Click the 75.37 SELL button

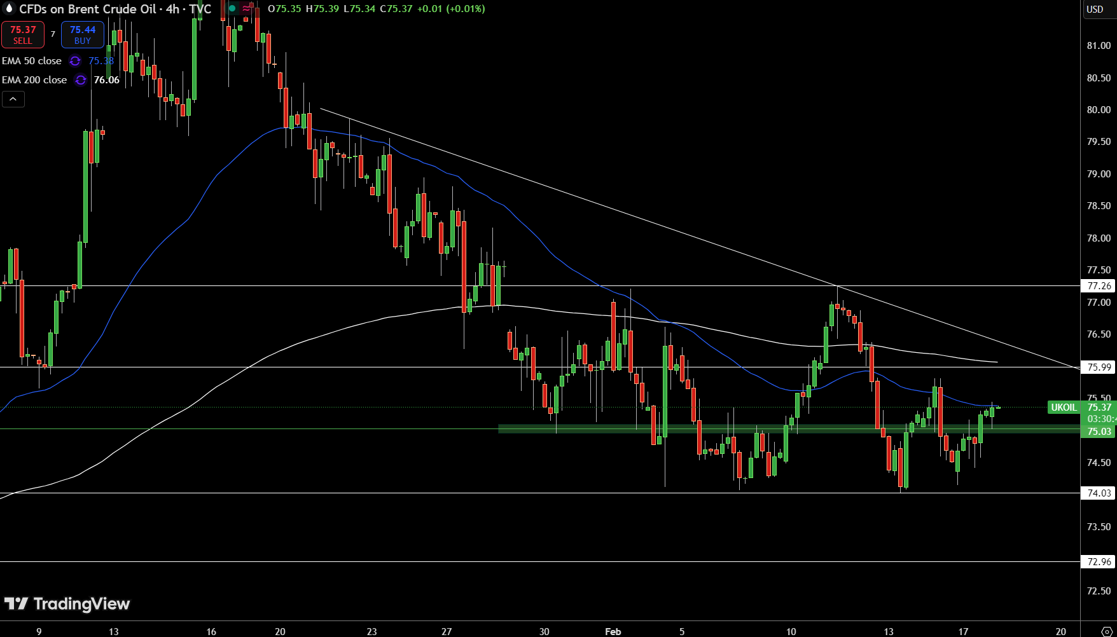click(23, 34)
